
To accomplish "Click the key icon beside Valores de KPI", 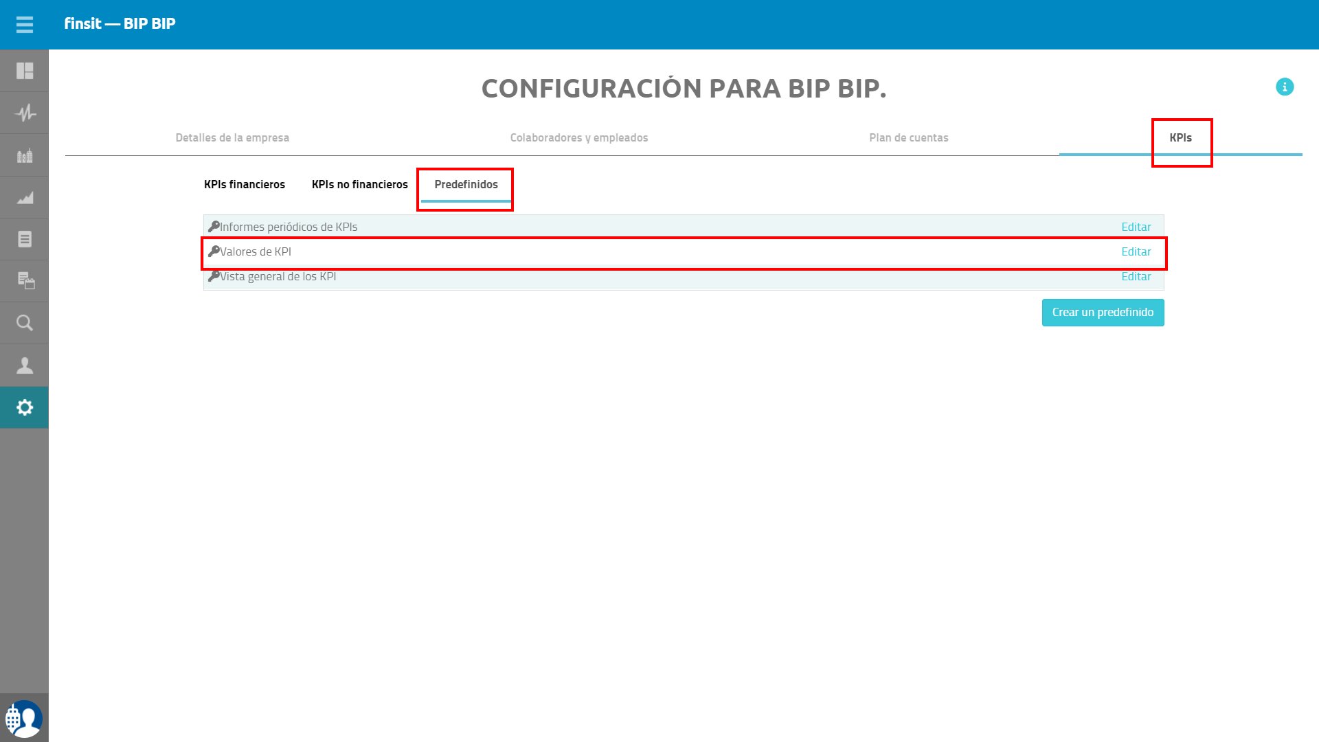I will tap(214, 251).
